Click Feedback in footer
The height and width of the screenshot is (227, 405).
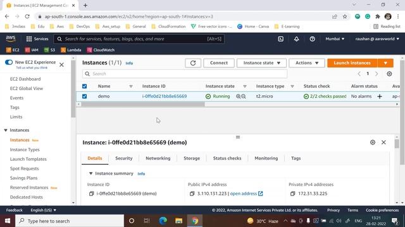tap(14, 210)
